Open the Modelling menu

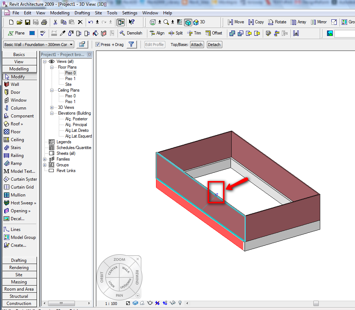[60, 13]
